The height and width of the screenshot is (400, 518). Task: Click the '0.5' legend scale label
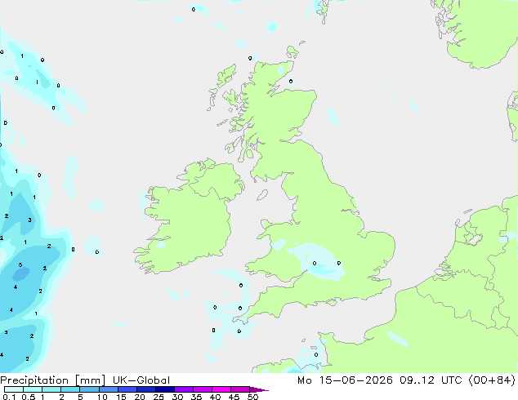click(29, 397)
